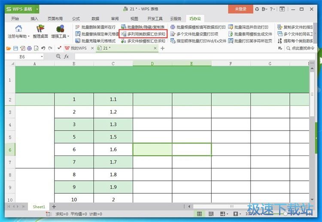
Task: Click vertical scrollbar down arrow
Action: pos(312,199)
